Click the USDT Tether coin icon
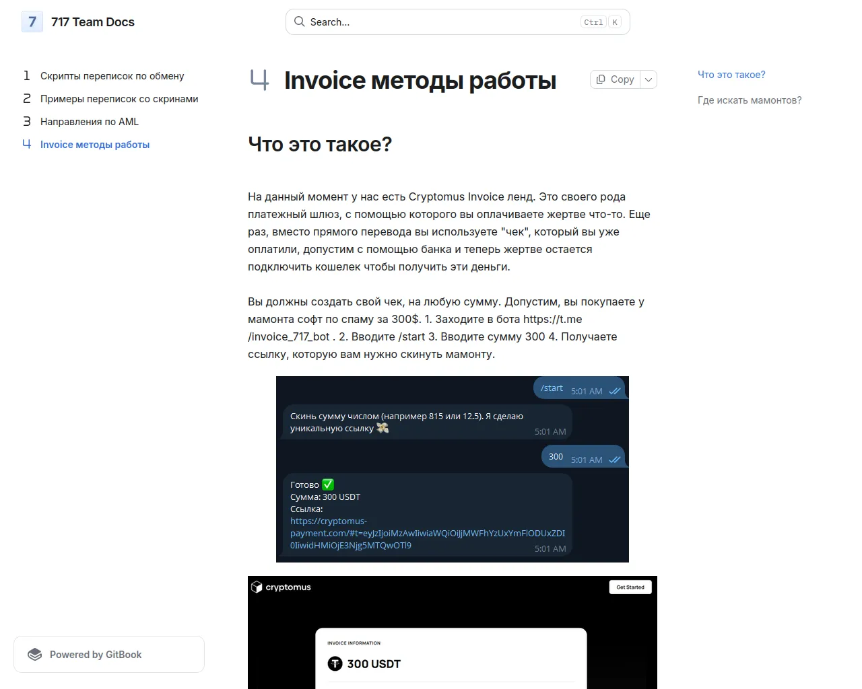 [x=335, y=664]
